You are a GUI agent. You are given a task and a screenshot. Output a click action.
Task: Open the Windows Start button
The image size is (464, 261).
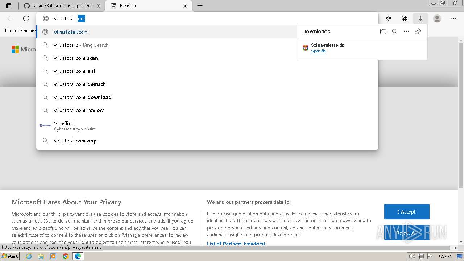(x=10, y=256)
